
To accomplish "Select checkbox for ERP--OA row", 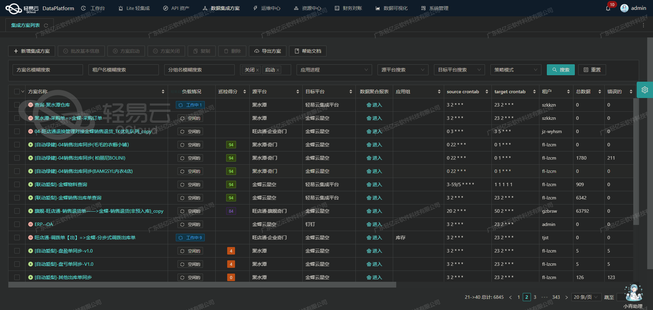I will point(17,224).
